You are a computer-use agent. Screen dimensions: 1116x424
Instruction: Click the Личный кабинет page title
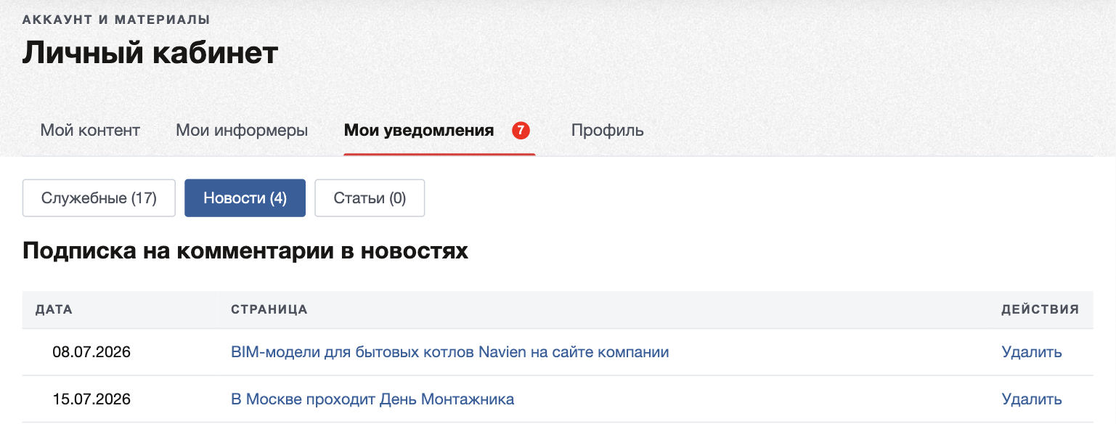[150, 53]
